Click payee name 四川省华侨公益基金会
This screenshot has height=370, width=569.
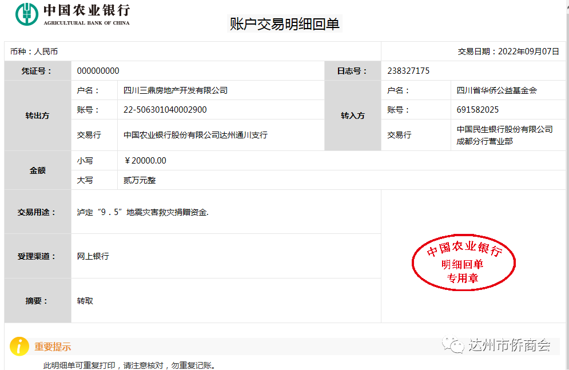pyautogui.click(x=496, y=90)
